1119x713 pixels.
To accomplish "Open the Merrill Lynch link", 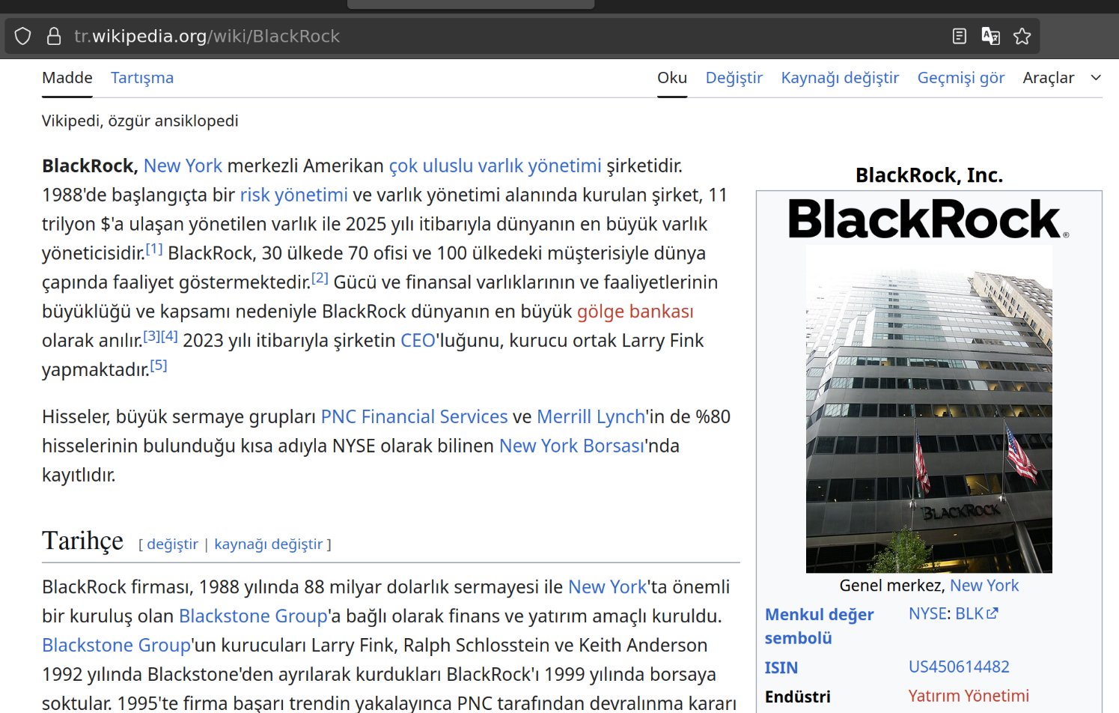I will pos(591,417).
